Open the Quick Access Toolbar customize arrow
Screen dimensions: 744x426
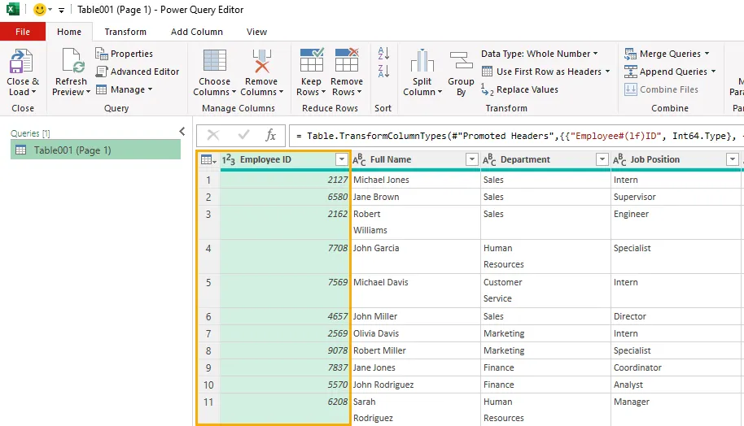[x=61, y=10]
